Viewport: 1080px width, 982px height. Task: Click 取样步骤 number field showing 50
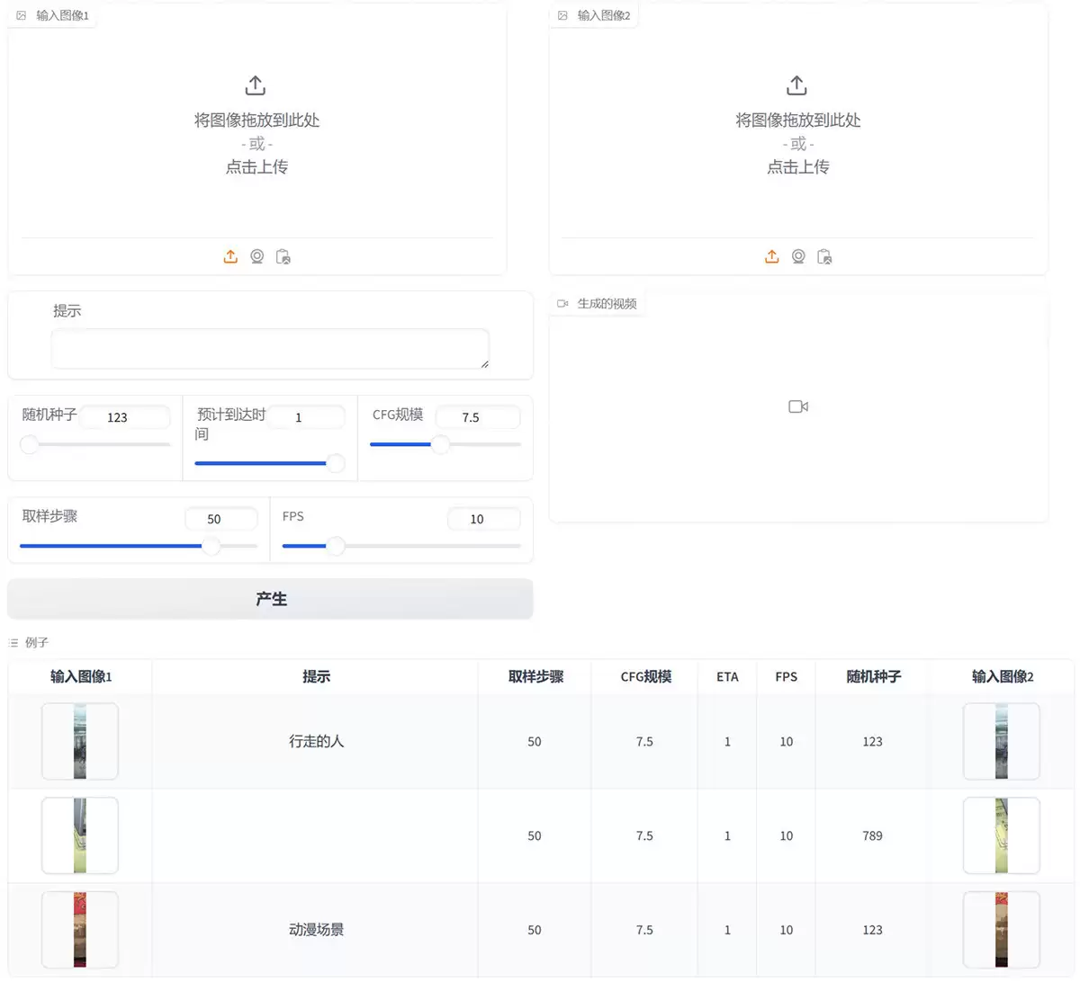pos(221,519)
